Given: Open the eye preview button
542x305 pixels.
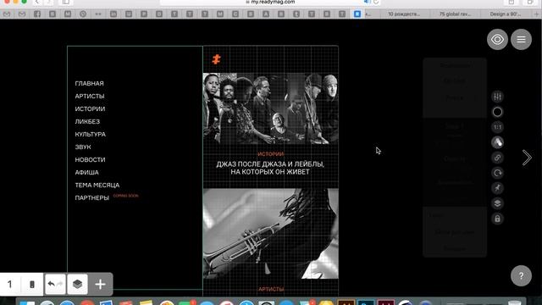Looking at the screenshot, I should pyautogui.click(x=497, y=40).
